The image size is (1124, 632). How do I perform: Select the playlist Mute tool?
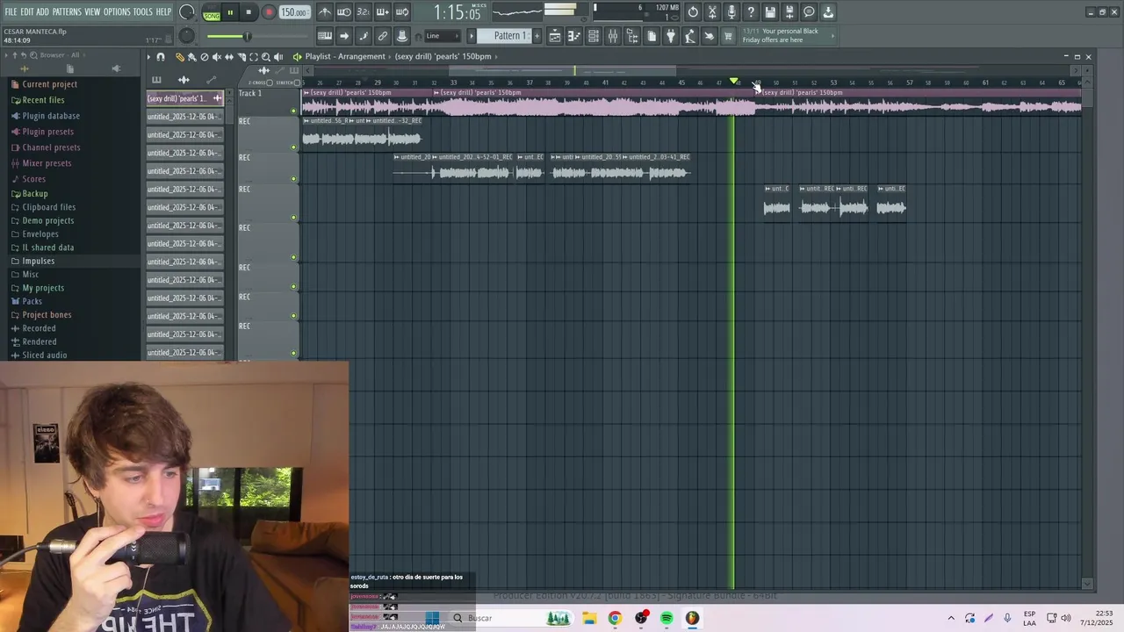217,57
